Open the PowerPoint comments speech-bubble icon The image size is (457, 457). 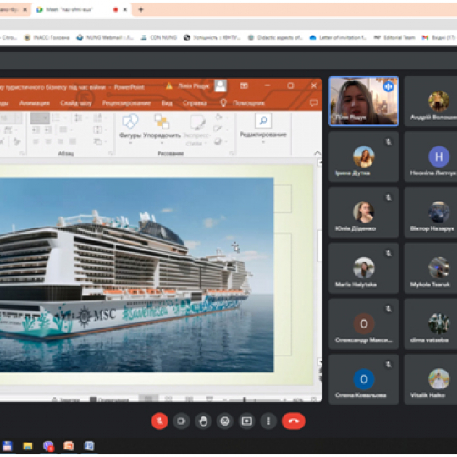(314, 102)
